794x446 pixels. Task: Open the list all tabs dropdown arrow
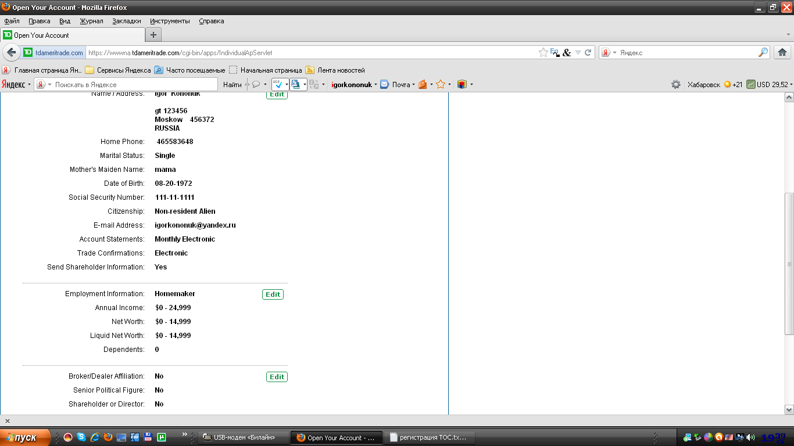[x=788, y=35]
